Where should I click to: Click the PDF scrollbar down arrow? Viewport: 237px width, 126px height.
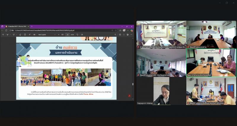click(133, 99)
